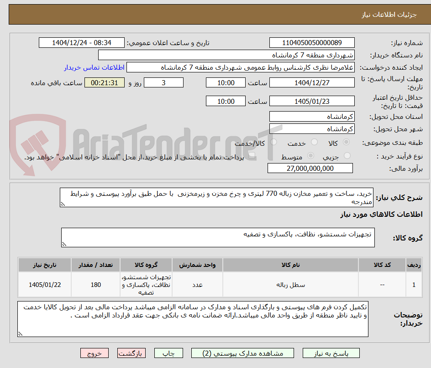Click the اطلاعات کالاهای مورد نیاز heading
Viewport: 431px width, 368px height.
382,214
